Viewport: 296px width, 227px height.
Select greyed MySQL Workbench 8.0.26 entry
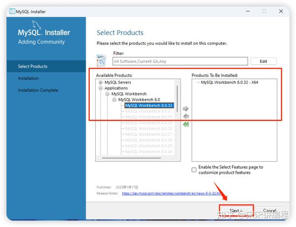(149, 140)
